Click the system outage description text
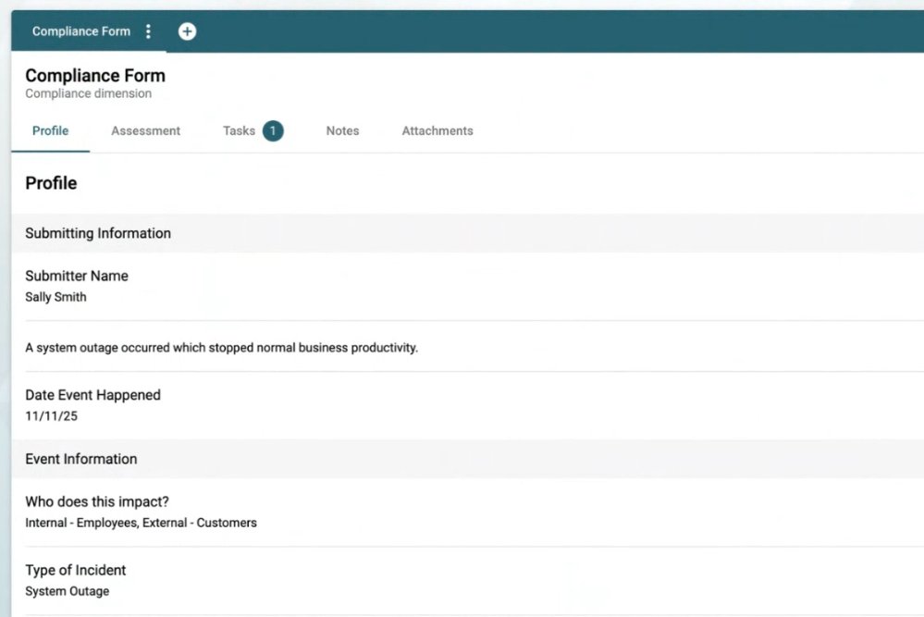Viewport: 924px width, 617px height. click(221, 349)
